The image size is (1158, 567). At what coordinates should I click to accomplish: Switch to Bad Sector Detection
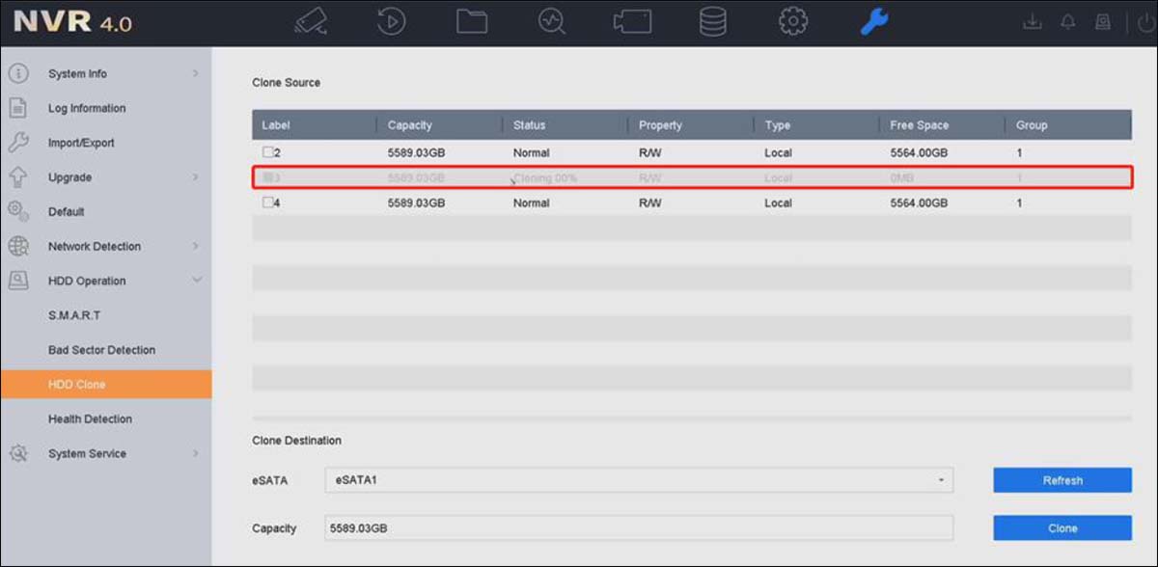[x=101, y=350]
